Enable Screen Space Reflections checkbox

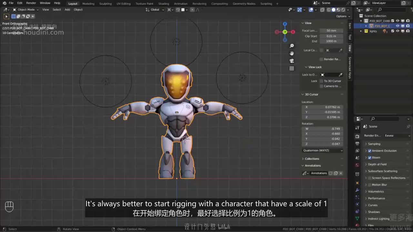(370, 178)
